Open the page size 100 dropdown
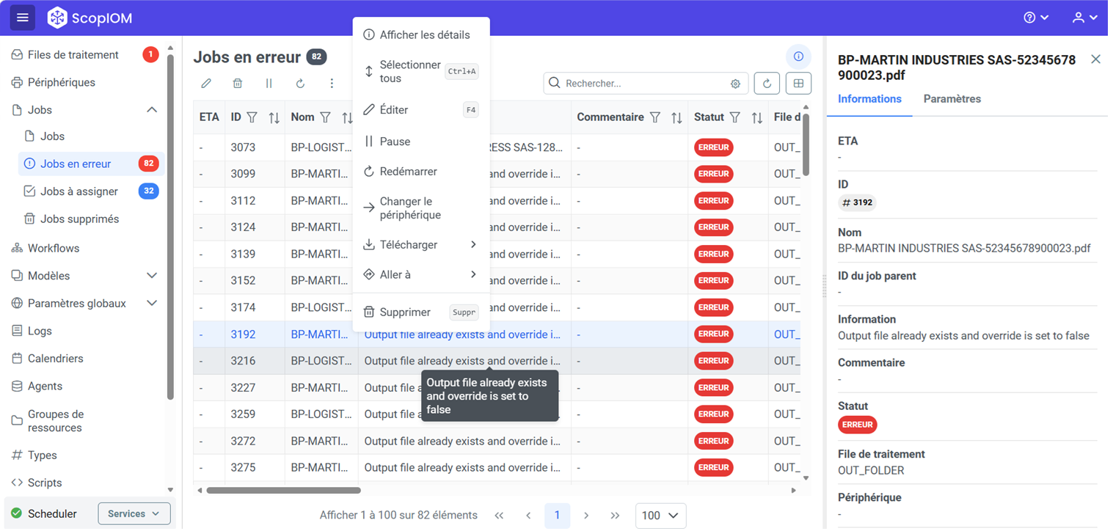The height and width of the screenshot is (531, 1113). pyautogui.click(x=660, y=516)
